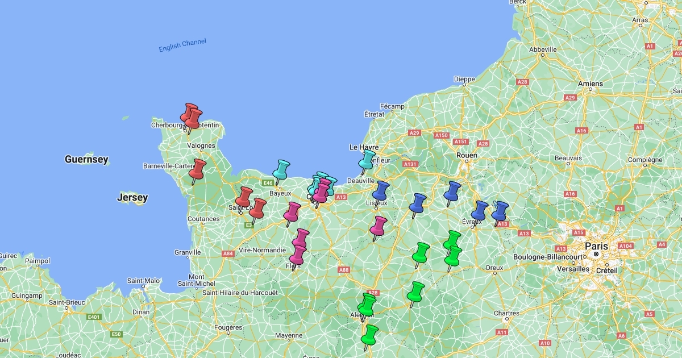Click the cyan pin at Le Havre
This screenshot has width=682, height=358.
tap(368, 159)
